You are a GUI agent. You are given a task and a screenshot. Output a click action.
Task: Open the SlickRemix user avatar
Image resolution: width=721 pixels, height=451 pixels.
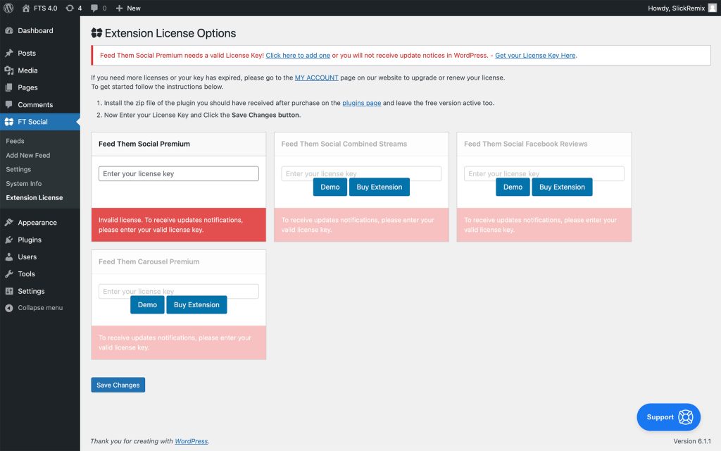pos(713,8)
